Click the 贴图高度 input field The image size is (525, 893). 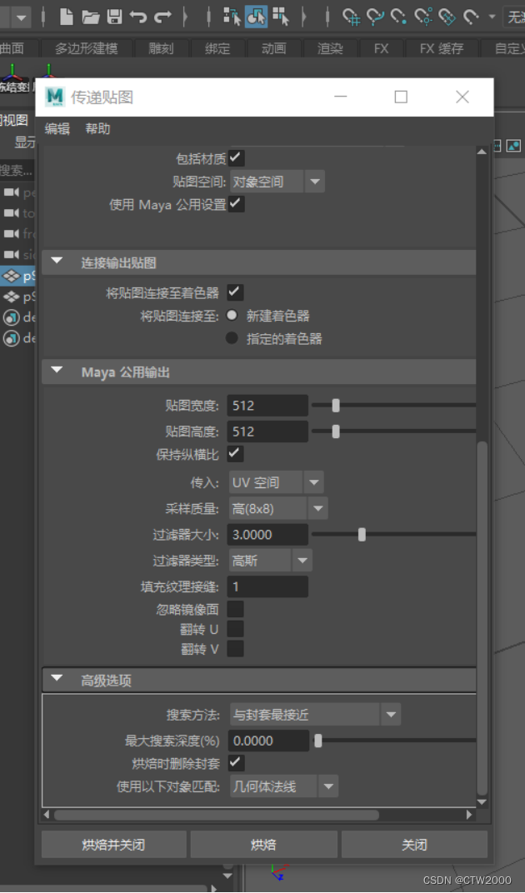[x=267, y=432]
